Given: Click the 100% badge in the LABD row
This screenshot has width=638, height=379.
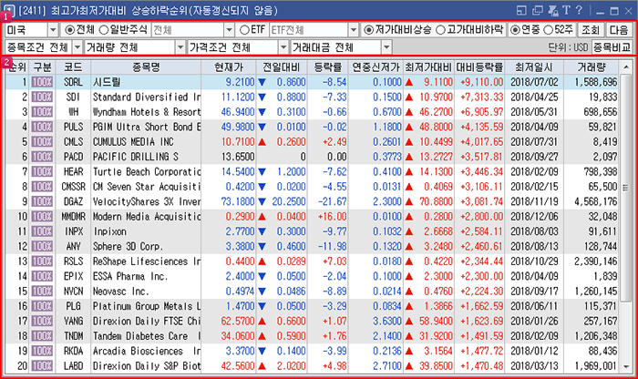Looking at the screenshot, I should tap(42, 366).
